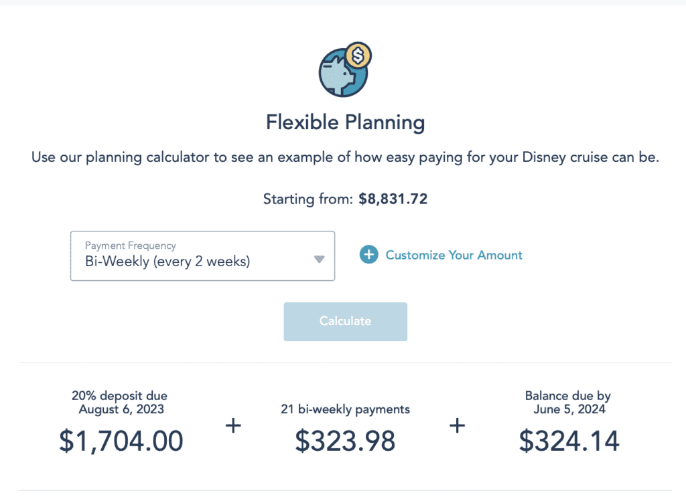The height and width of the screenshot is (501, 686).
Task: Click the plus sign after the deposit
Action: click(233, 425)
